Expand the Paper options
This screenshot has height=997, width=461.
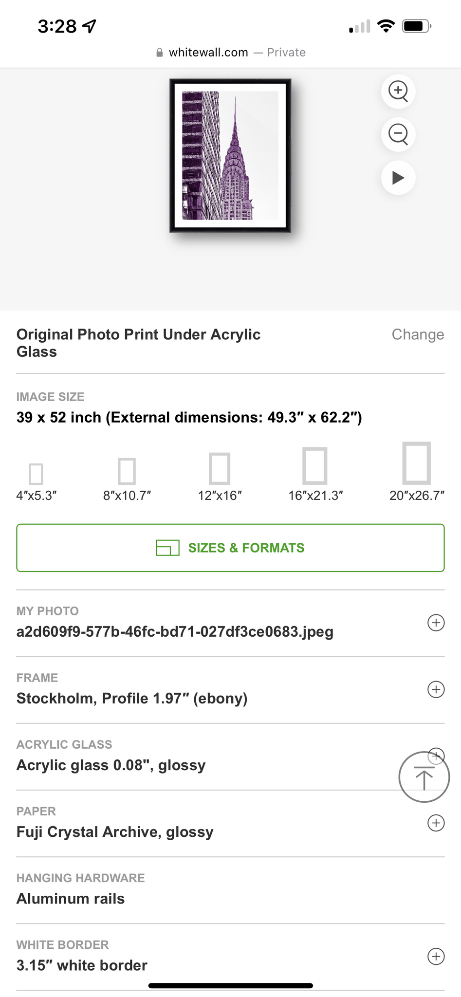pos(436,823)
